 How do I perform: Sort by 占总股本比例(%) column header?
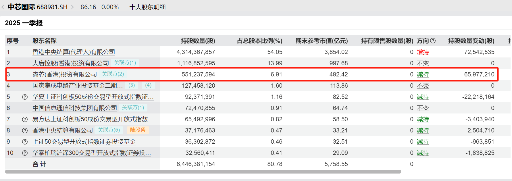pyautogui.click(x=260, y=41)
